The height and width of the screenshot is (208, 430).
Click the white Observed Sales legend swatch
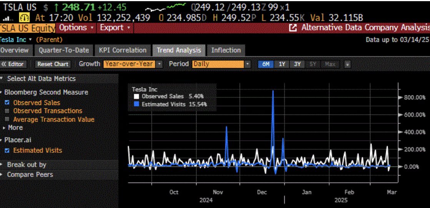(137, 97)
